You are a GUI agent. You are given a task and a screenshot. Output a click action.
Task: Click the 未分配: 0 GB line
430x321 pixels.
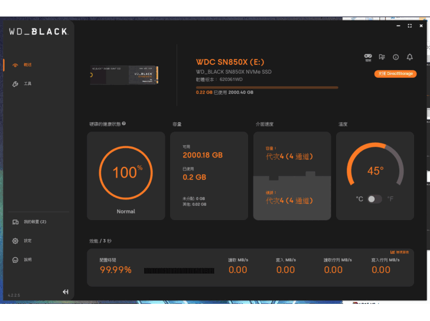click(194, 199)
